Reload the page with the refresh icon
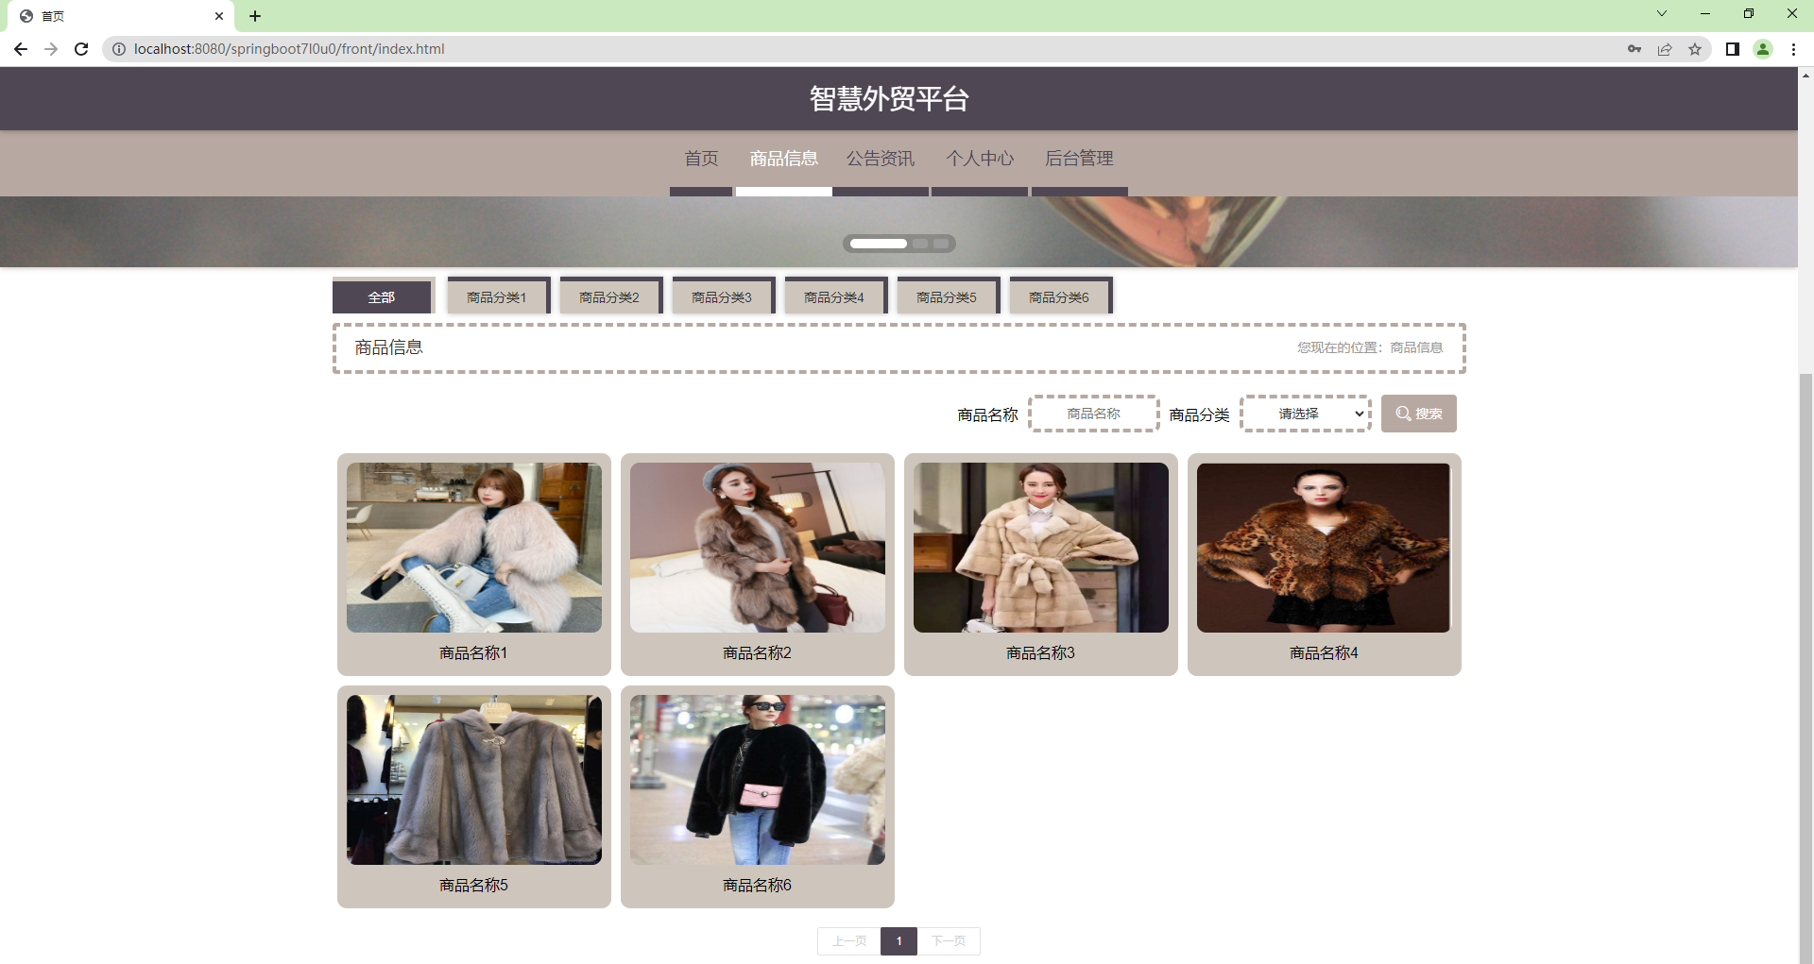 [x=81, y=49]
